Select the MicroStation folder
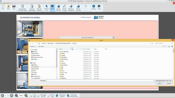Image resolution: width=175 pixels, height=98 pixels. [64, 65]
